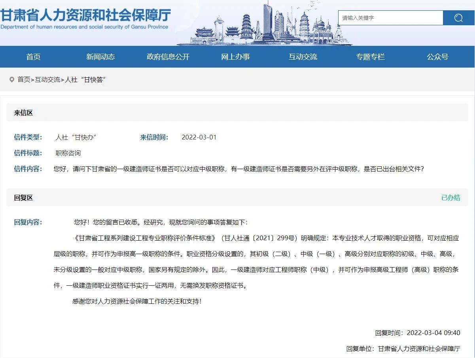Open the 首页 navigation tab
Image resolution: width=475 pixels, height=358 pixels.
[x=34, y=57]
